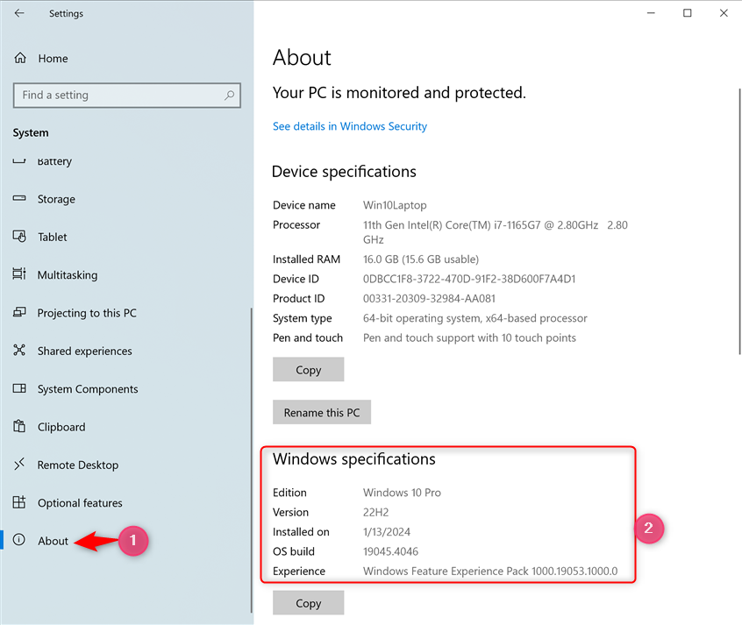Screen dimensions: 742x625
Task: Click the main page vertical scrollbar
Action: pos(739,222)
